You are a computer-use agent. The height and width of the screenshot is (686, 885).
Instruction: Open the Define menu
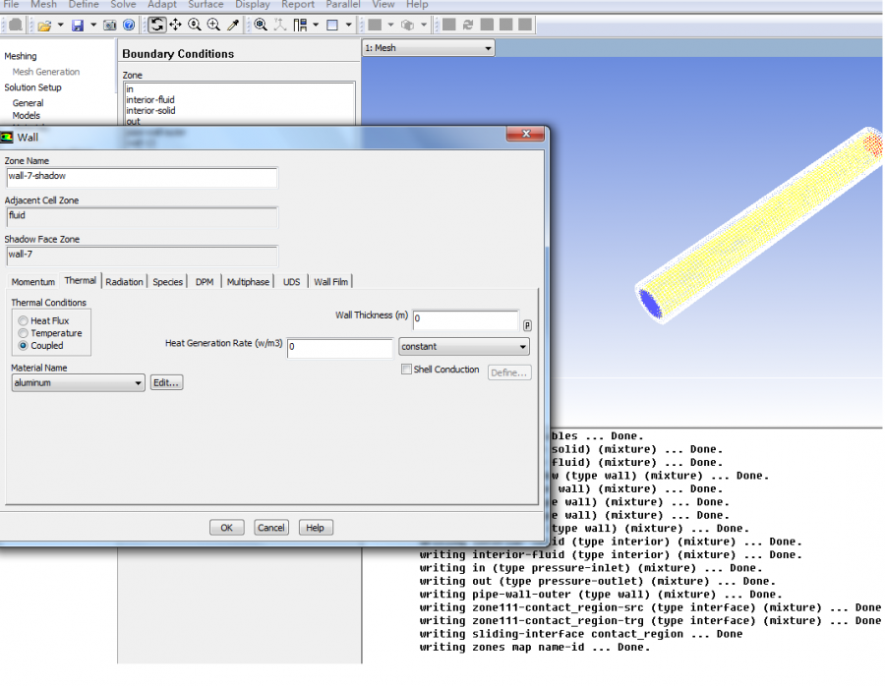pos(84,5)
